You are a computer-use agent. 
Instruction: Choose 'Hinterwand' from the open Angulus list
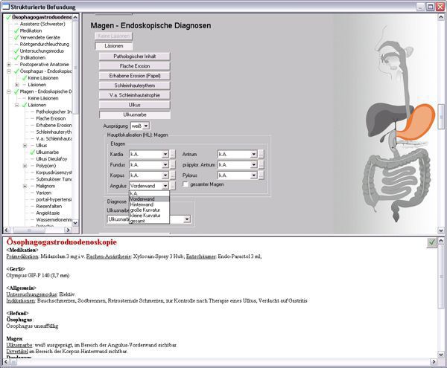(x=142, y=204)
